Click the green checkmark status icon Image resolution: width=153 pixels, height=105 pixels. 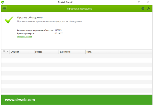click(x=9, y=20)
